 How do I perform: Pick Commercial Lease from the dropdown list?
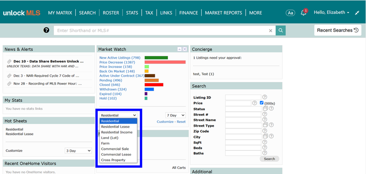pyautogui.click(x=118, y=154)
